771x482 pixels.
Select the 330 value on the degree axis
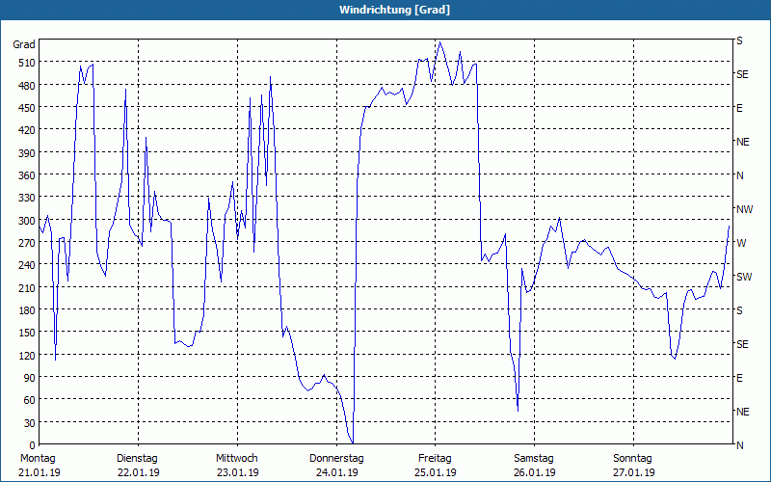[x=27, y=198]
